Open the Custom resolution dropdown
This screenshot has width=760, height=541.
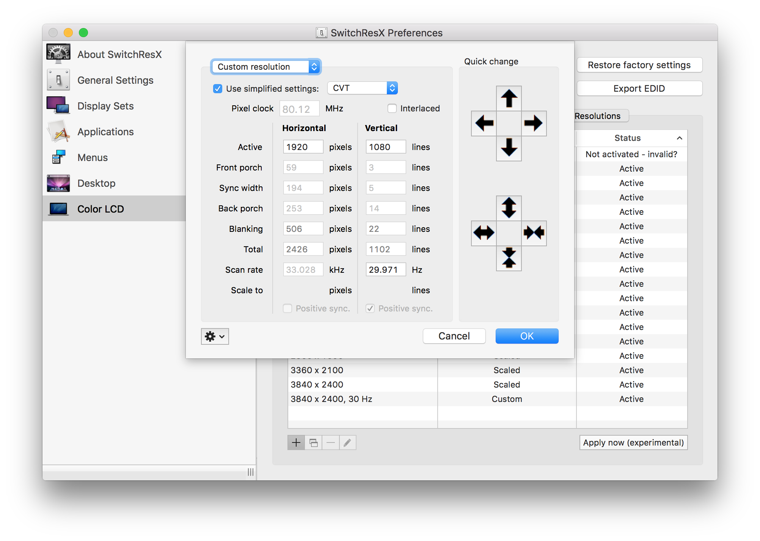[x=266, y=67]
